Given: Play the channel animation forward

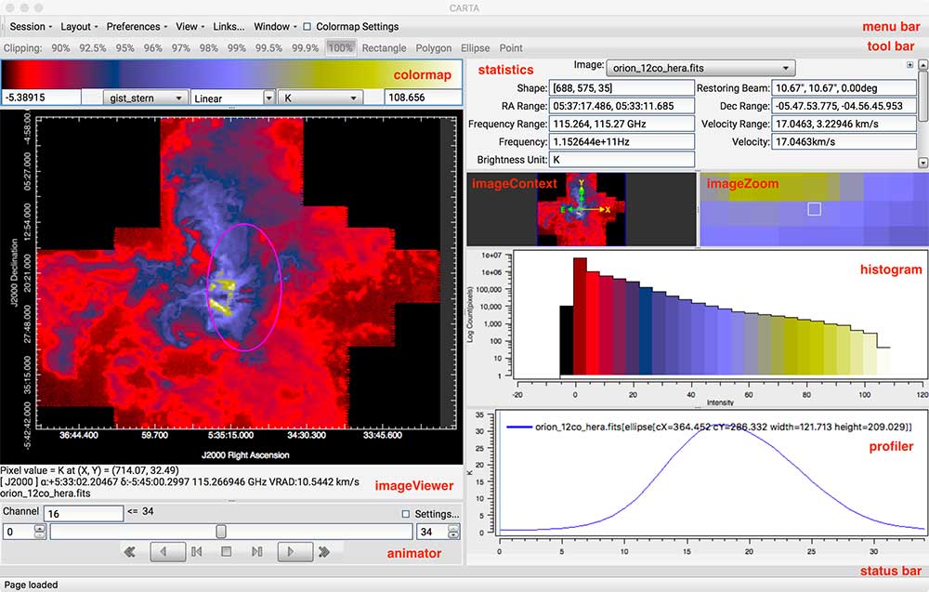Looking at the screenshot, I should [292, 552].
